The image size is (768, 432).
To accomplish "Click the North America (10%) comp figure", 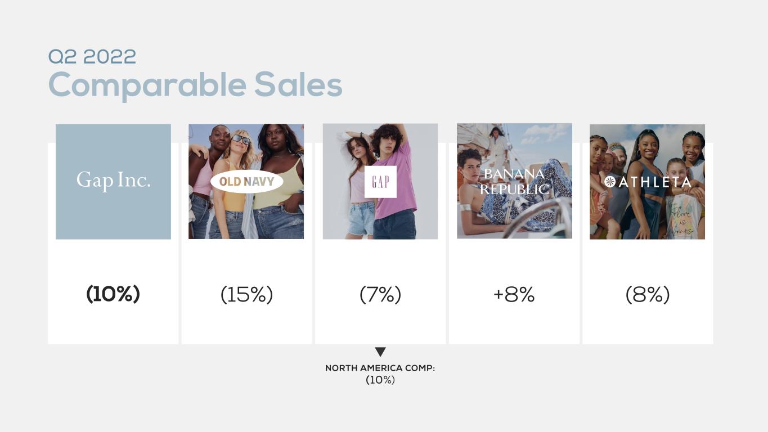I will point(380,380).
